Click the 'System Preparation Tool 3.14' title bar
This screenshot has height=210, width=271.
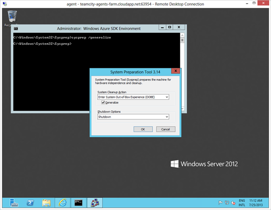[x=135, y=72]
